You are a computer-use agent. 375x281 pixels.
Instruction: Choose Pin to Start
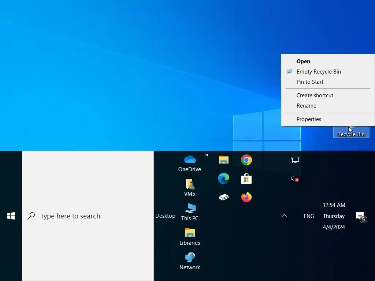(x=328, y=82)
